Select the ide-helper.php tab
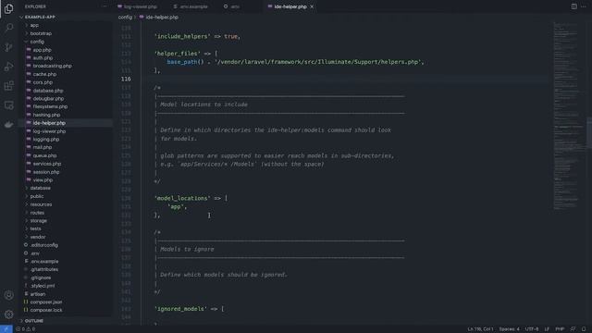This screenshot has height=333, width=592. [290, 6]
